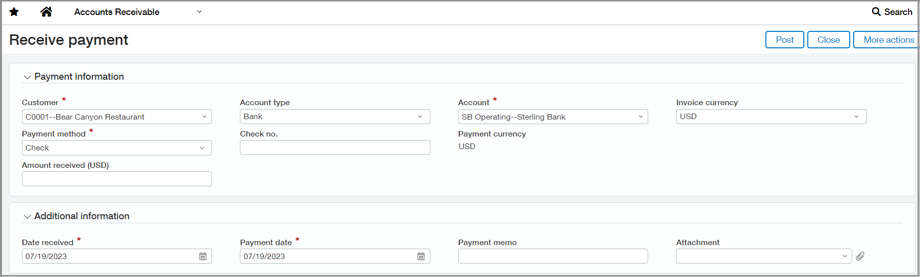Go to the home page icon

coord(46,12)
